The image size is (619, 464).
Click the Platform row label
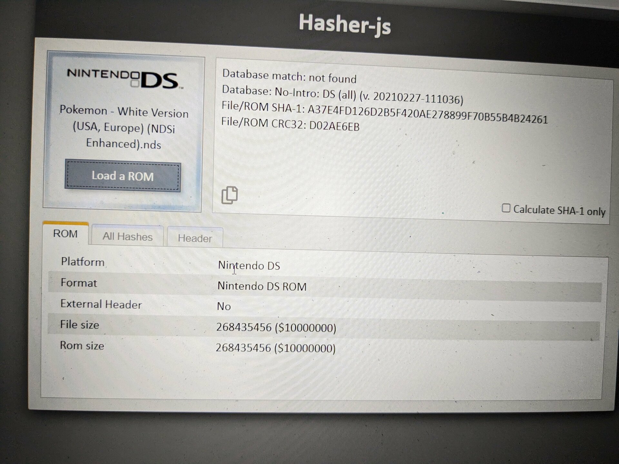click(83, 262)
